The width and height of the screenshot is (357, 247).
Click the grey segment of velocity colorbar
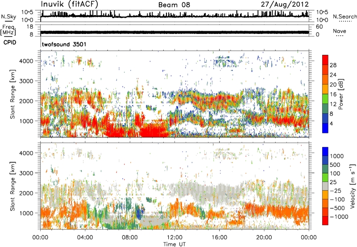click(325, 186)
